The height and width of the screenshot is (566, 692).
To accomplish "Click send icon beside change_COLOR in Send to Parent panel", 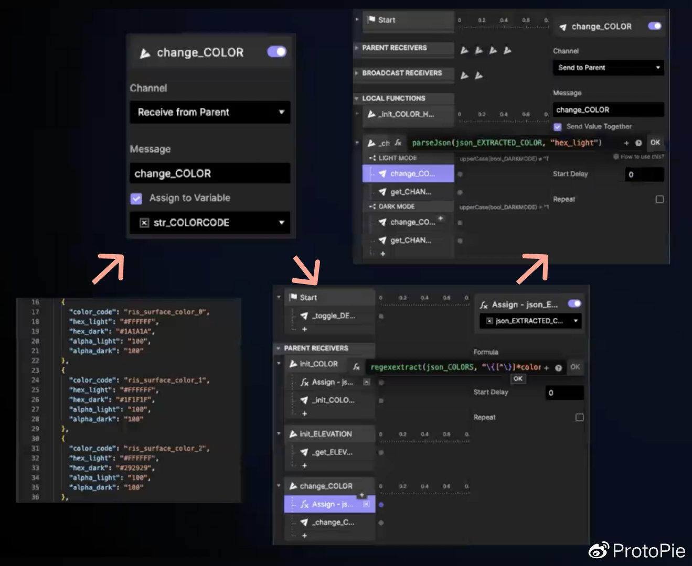I will [x=563, y=27].
